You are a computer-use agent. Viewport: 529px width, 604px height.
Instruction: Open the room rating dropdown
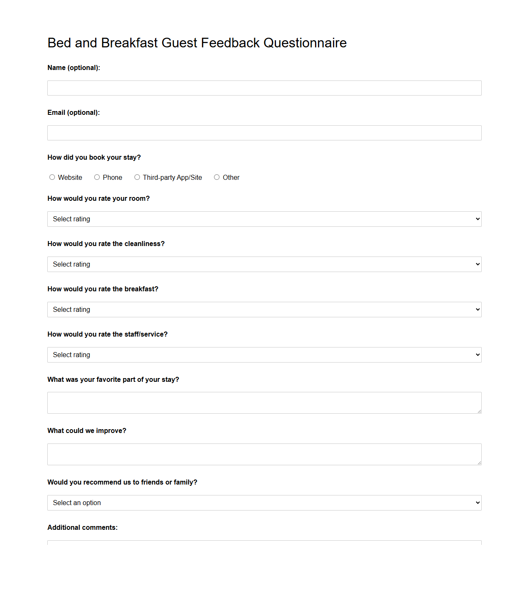[x=264, y=219]
